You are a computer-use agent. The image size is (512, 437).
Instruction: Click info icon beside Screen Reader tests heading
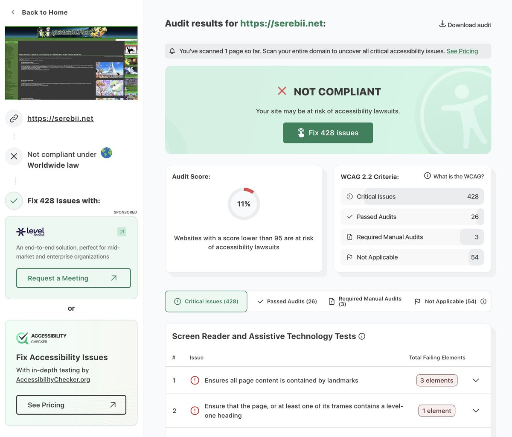click(362, 336)
